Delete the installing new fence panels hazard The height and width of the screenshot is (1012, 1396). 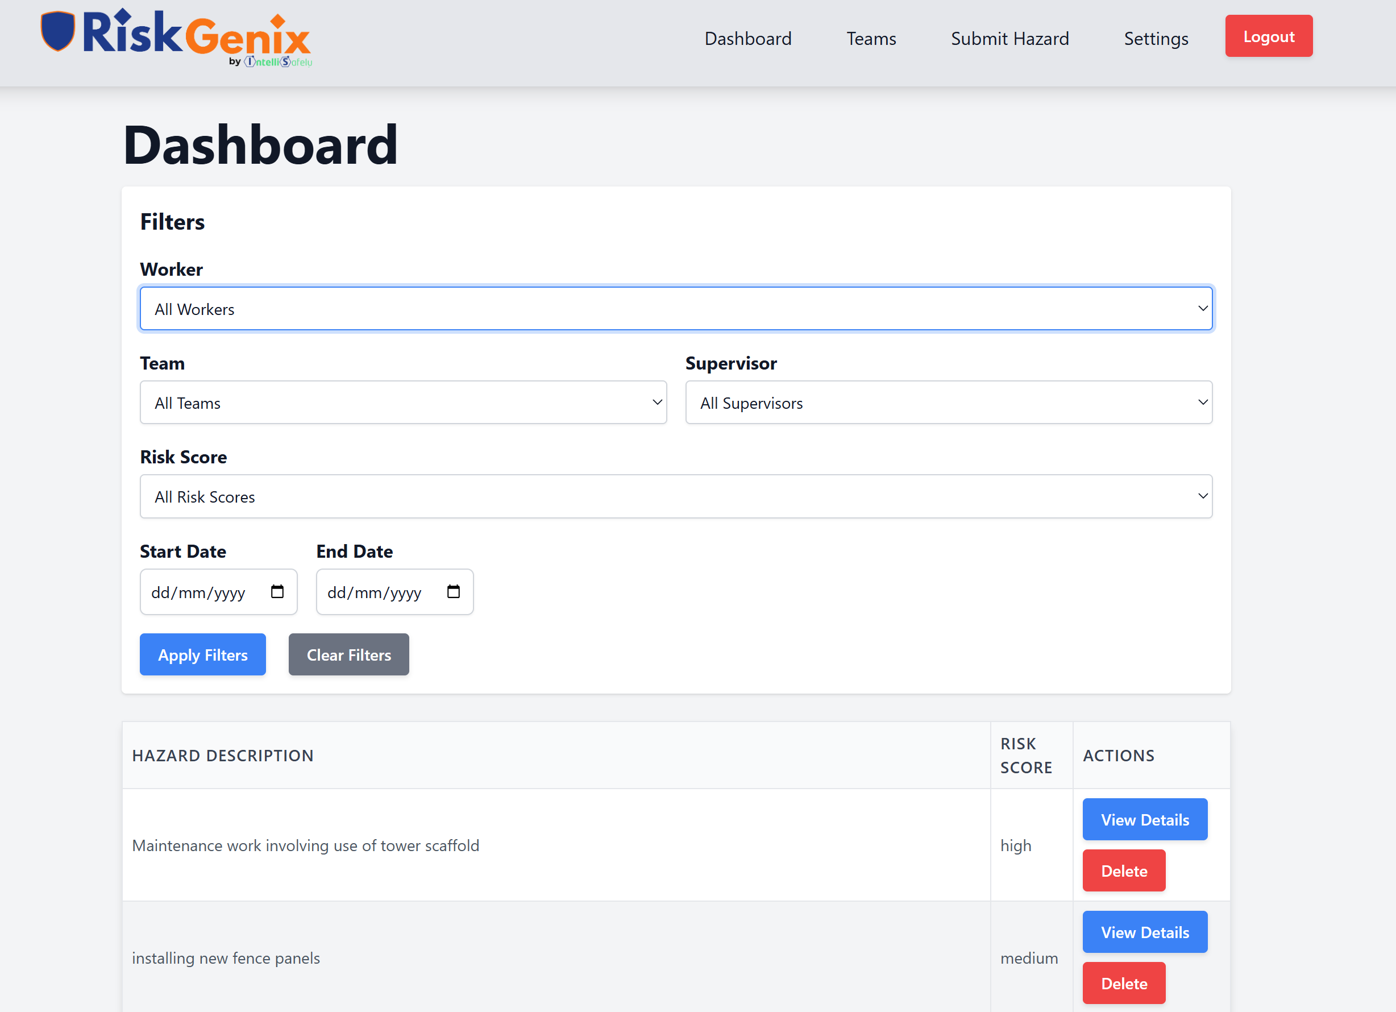coord(1123,983)
